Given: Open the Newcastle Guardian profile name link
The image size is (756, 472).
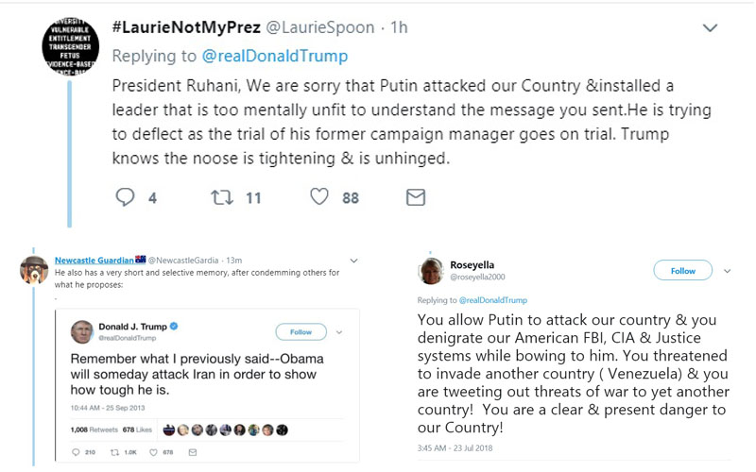Looking at the screenshot, I should pos(93,261).
